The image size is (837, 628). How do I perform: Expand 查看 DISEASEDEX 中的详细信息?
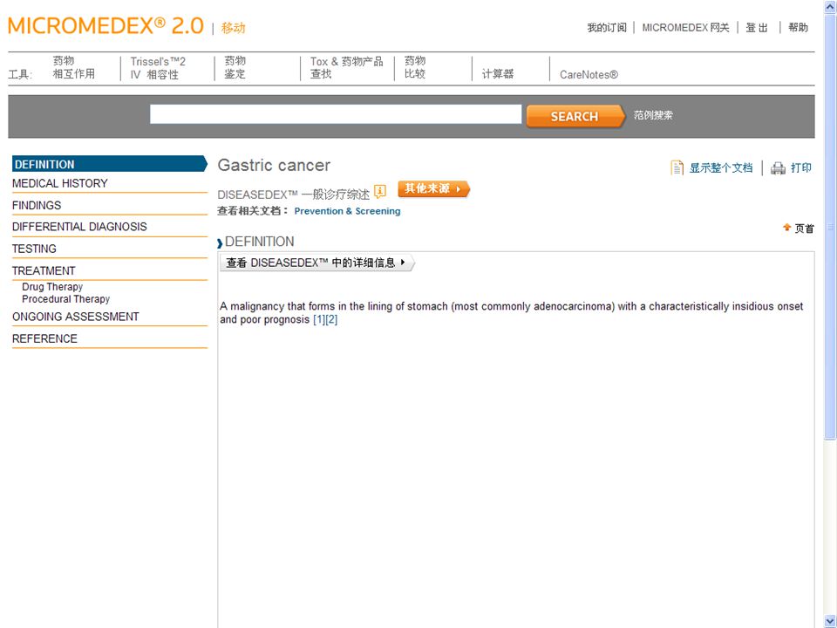[317, 263]
